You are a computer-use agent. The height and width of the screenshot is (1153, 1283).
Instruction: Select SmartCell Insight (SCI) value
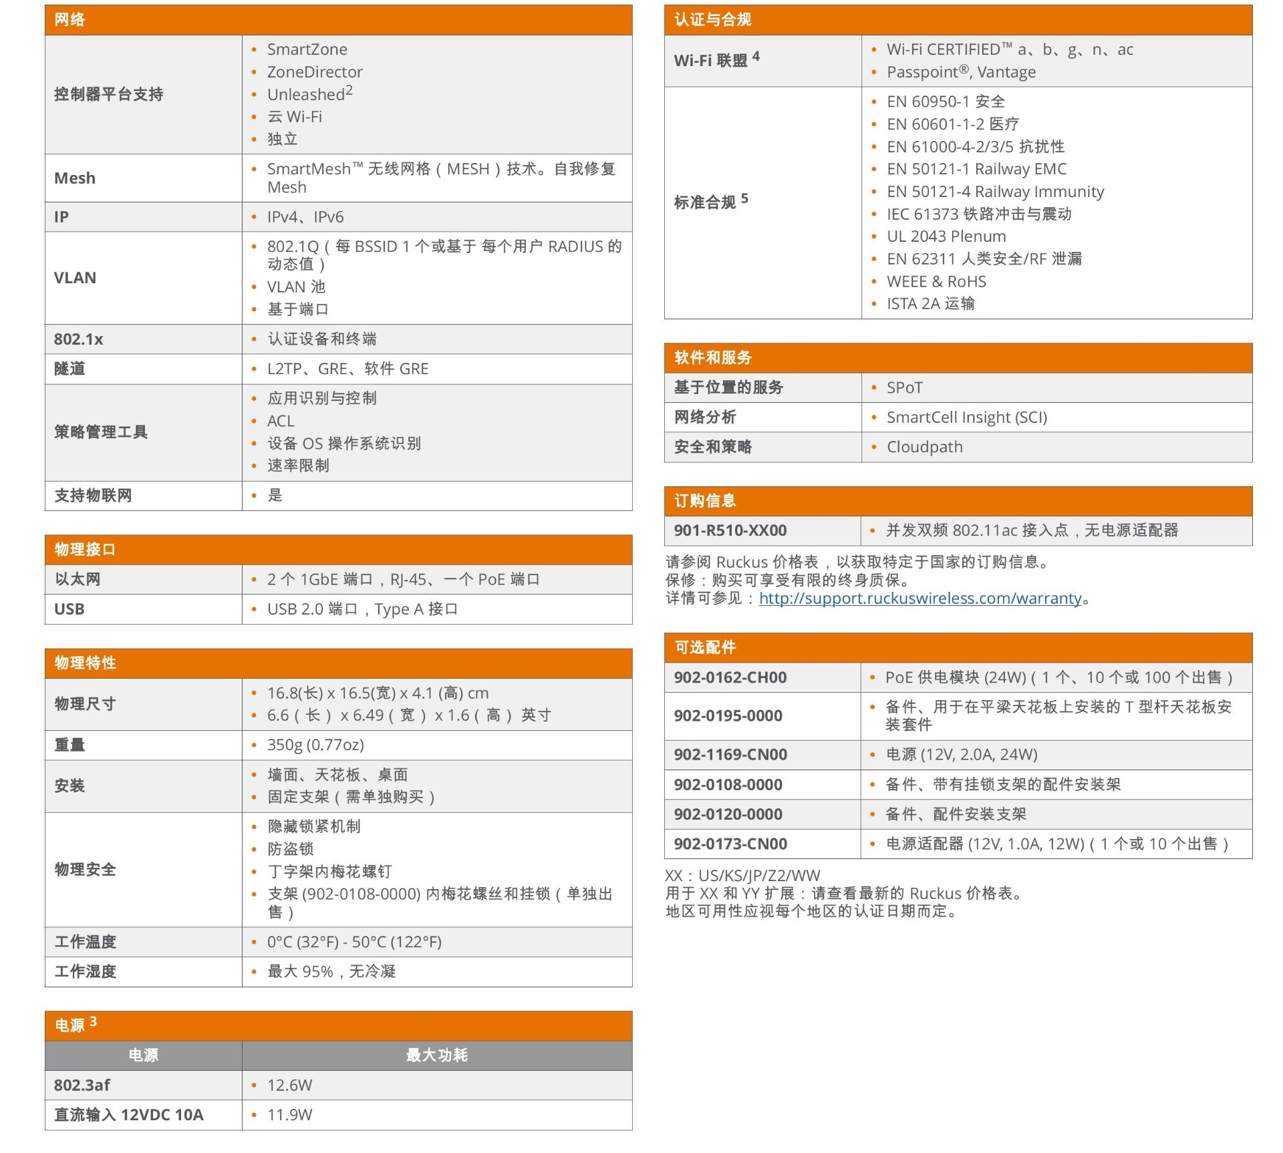click(966, 418)
